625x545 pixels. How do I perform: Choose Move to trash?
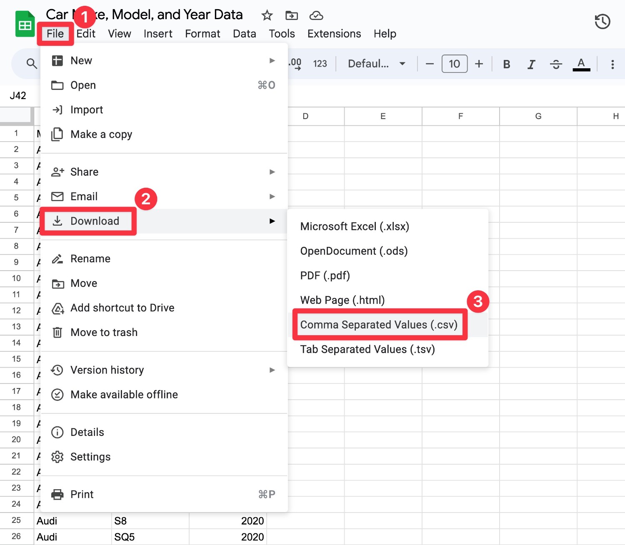click(x=164, y=332)
